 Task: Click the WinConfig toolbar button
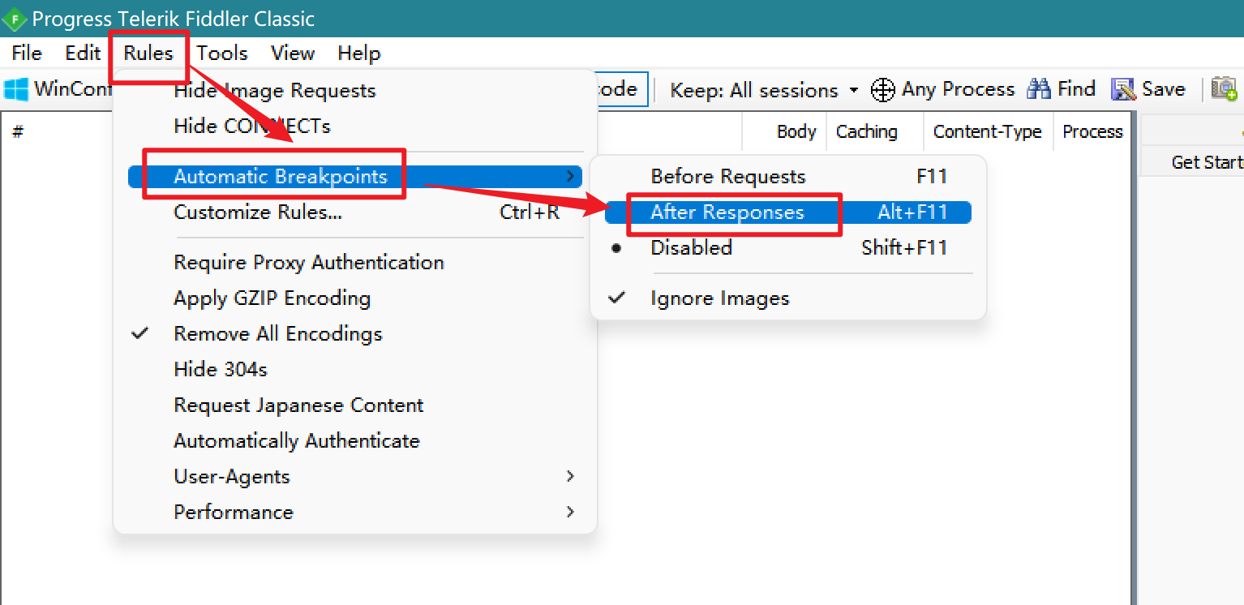click(x=58, y=89)
